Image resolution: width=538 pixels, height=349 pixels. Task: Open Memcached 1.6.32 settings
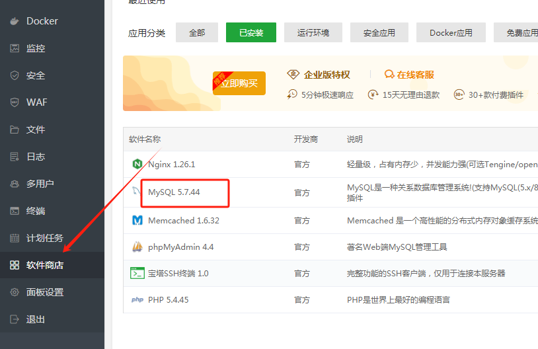[x=184, y=220]
